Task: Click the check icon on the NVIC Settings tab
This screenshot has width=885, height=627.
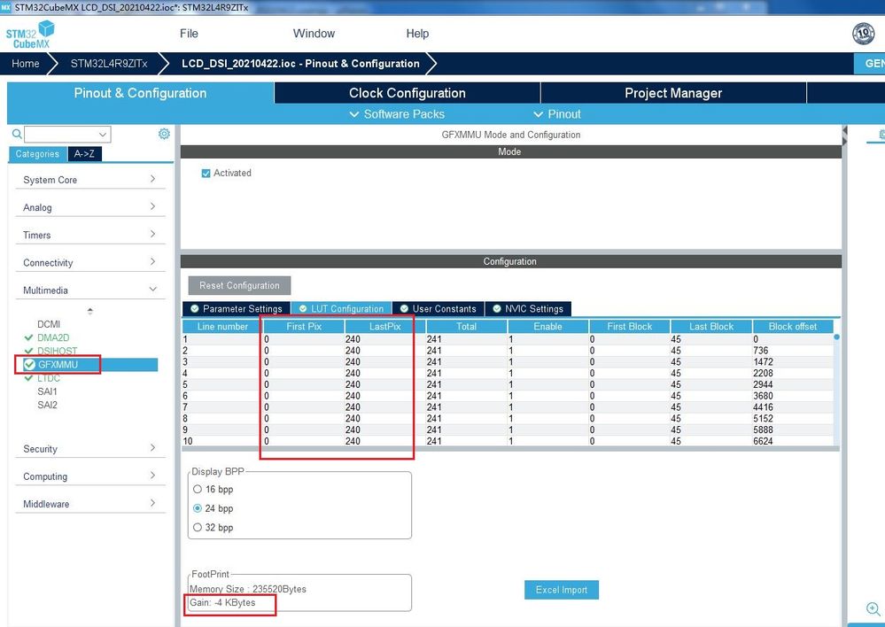Action: (x=497, y=309)
